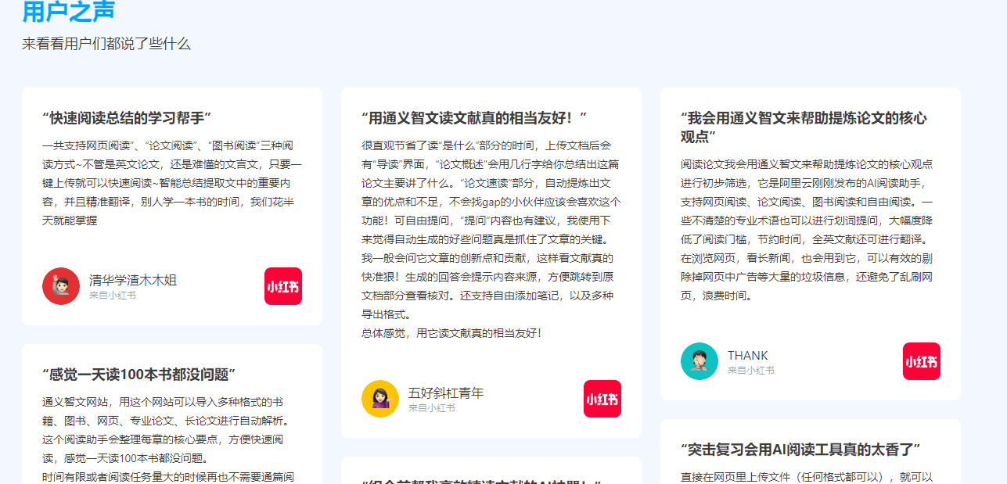1007x484 pixels.
Task: Open the 小红书 logo on THANK's review
Action: (x=922, y=361)
